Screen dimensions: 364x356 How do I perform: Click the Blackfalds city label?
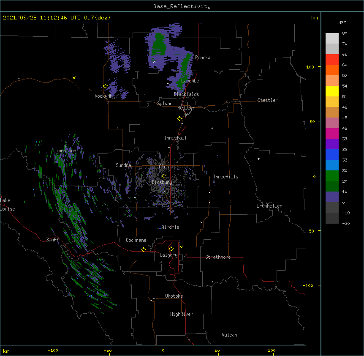point(186,94)
